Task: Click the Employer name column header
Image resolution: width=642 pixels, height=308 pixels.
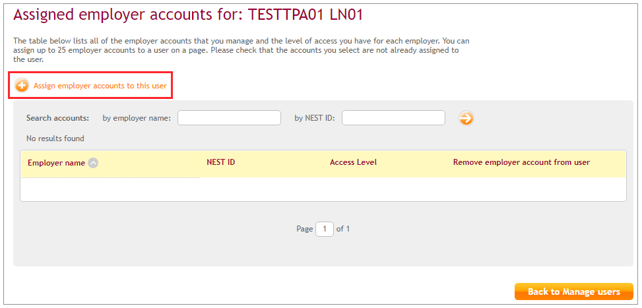Action: [x=56, y=163]
